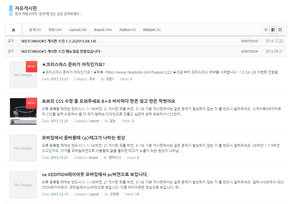Select the Board category tab
Image resolution: width=295 pixels, height=204 pixels.
coord(103,30)
